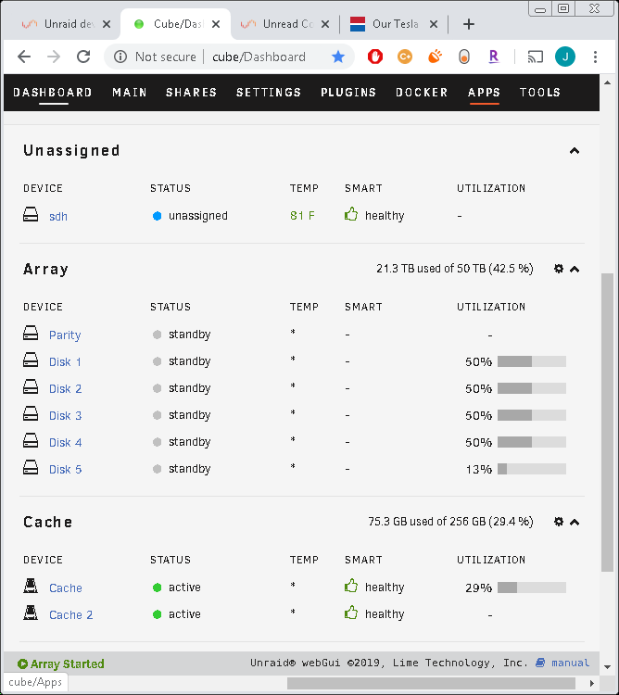Open the Parity device link

65,335
